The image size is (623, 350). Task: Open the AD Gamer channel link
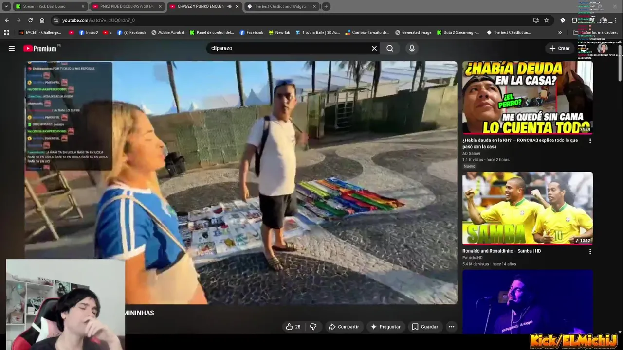click(471, 154)
